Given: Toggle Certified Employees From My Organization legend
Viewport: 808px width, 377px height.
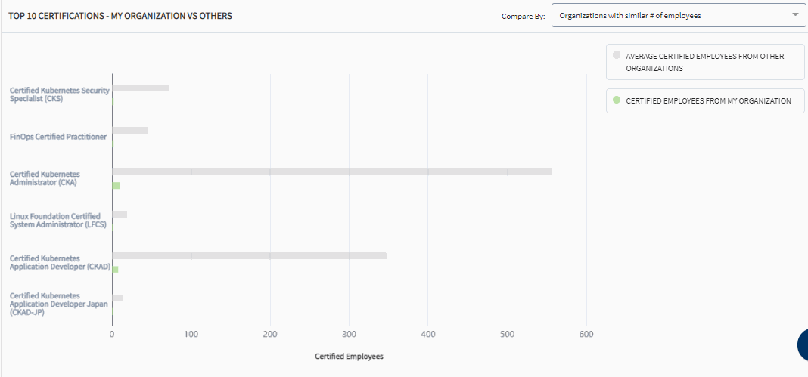Looking at the screenshot, I should pos(705,100).
